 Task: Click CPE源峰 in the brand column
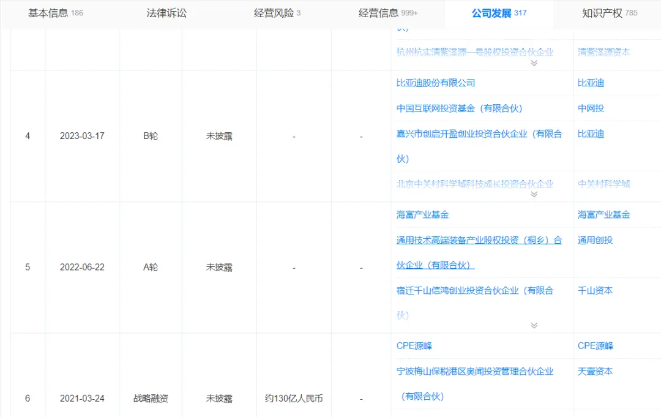[x=596, y=346]
